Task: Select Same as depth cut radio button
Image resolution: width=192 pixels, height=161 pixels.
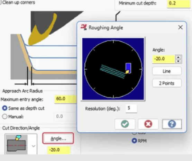Action: coord(5,108)
